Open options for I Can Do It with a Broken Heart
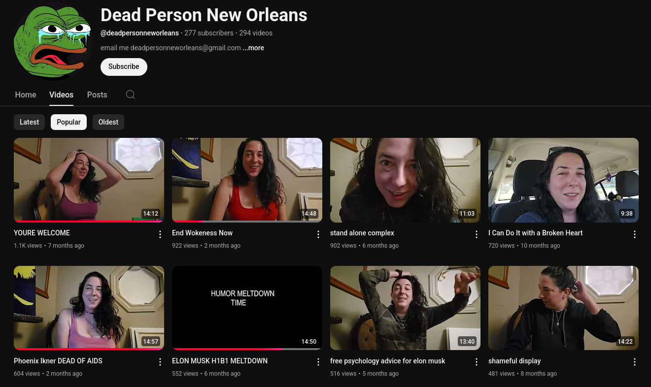 coord(635,234)
